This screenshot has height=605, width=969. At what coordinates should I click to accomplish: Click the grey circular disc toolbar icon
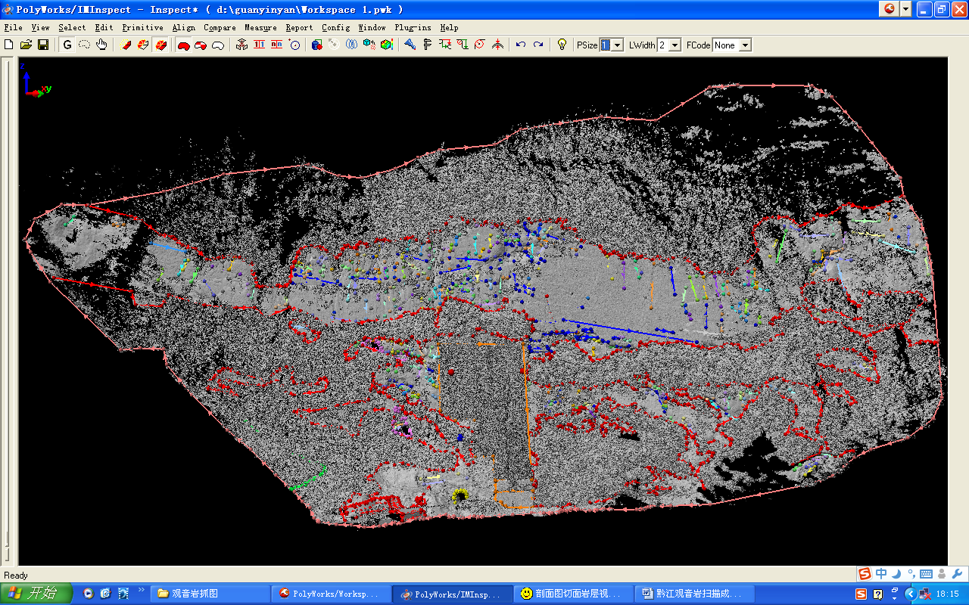click(x=334, y=45)
